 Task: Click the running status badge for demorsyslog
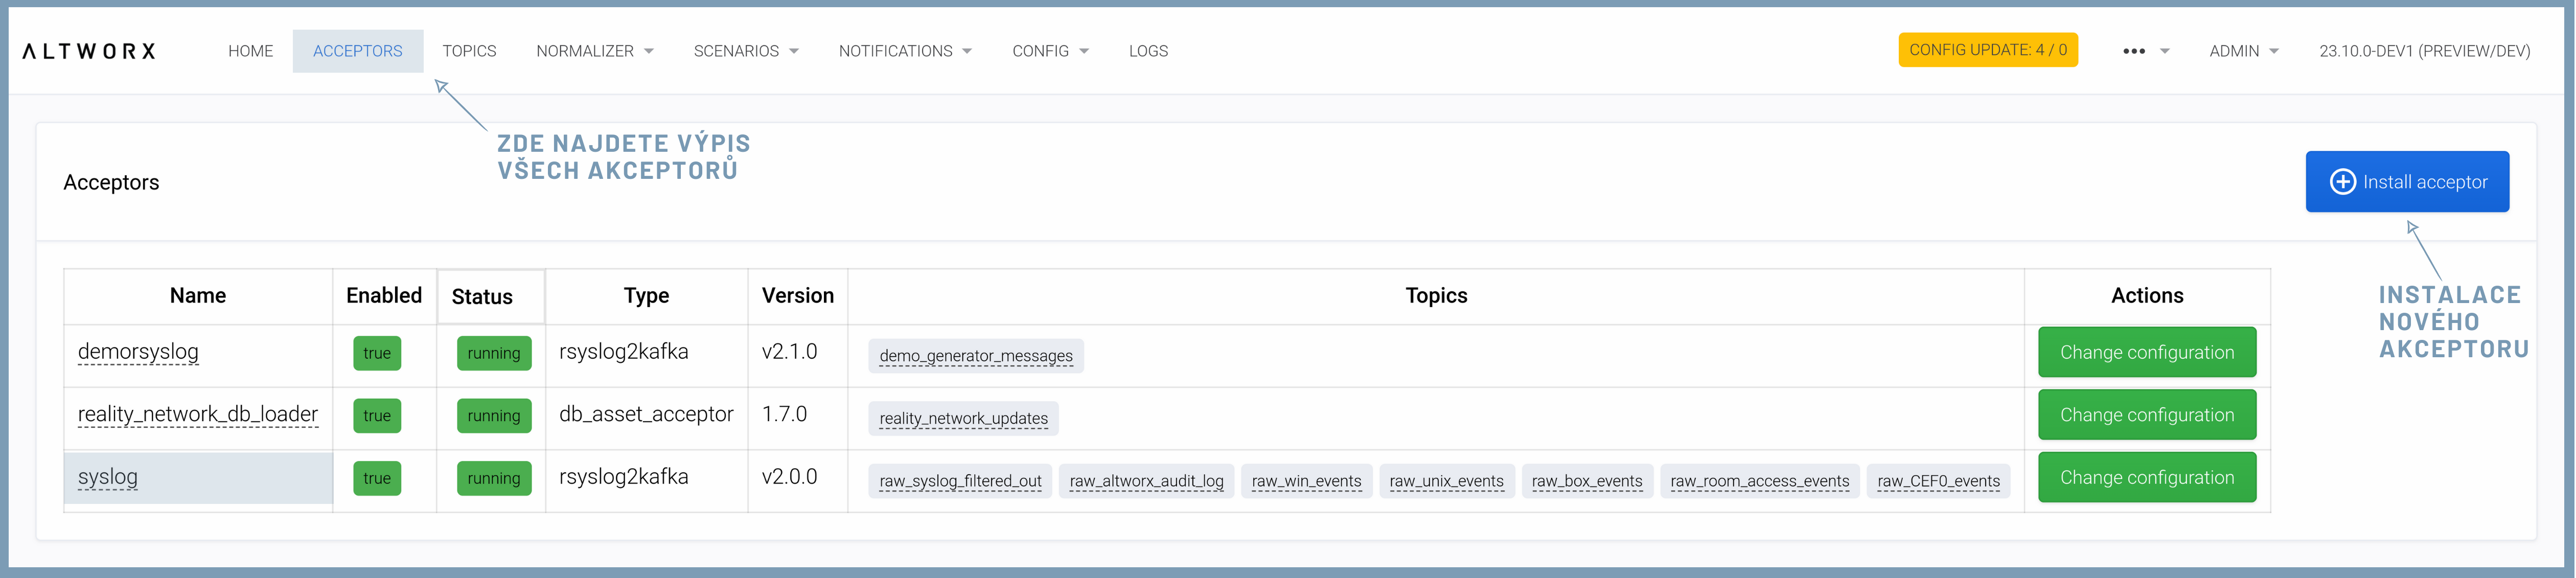(x=493, y=354)
